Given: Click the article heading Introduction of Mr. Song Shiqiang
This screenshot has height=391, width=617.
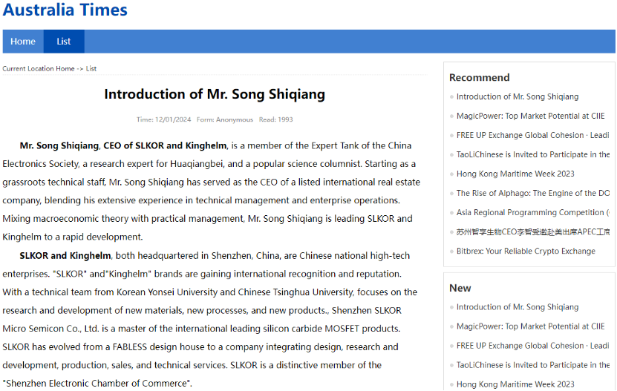Looking at the screenshot, I should (x=215, y=94).
